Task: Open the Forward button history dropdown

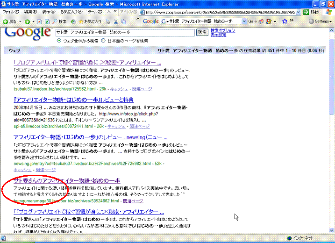Action: [x=33, y=21]
